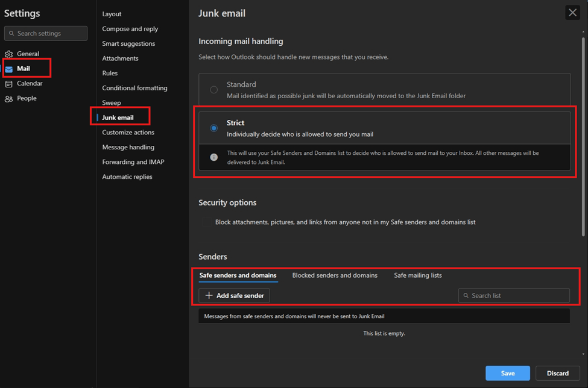
Task: Click the plus icon on Add safe sender
Action: coord(209,295)
